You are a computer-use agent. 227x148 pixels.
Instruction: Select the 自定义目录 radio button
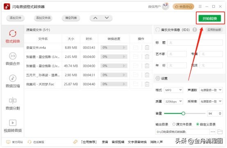click(197, 124)
